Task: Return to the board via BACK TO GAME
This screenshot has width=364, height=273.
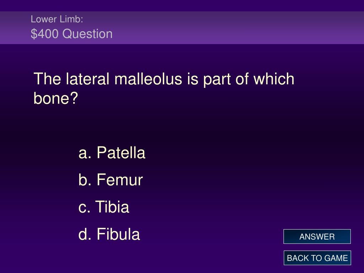Action: pos(317,258)
